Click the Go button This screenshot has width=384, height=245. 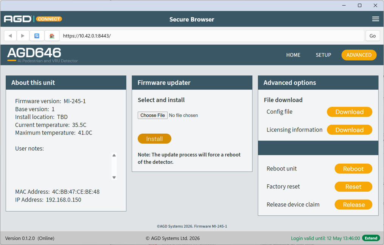coord(373,36)
